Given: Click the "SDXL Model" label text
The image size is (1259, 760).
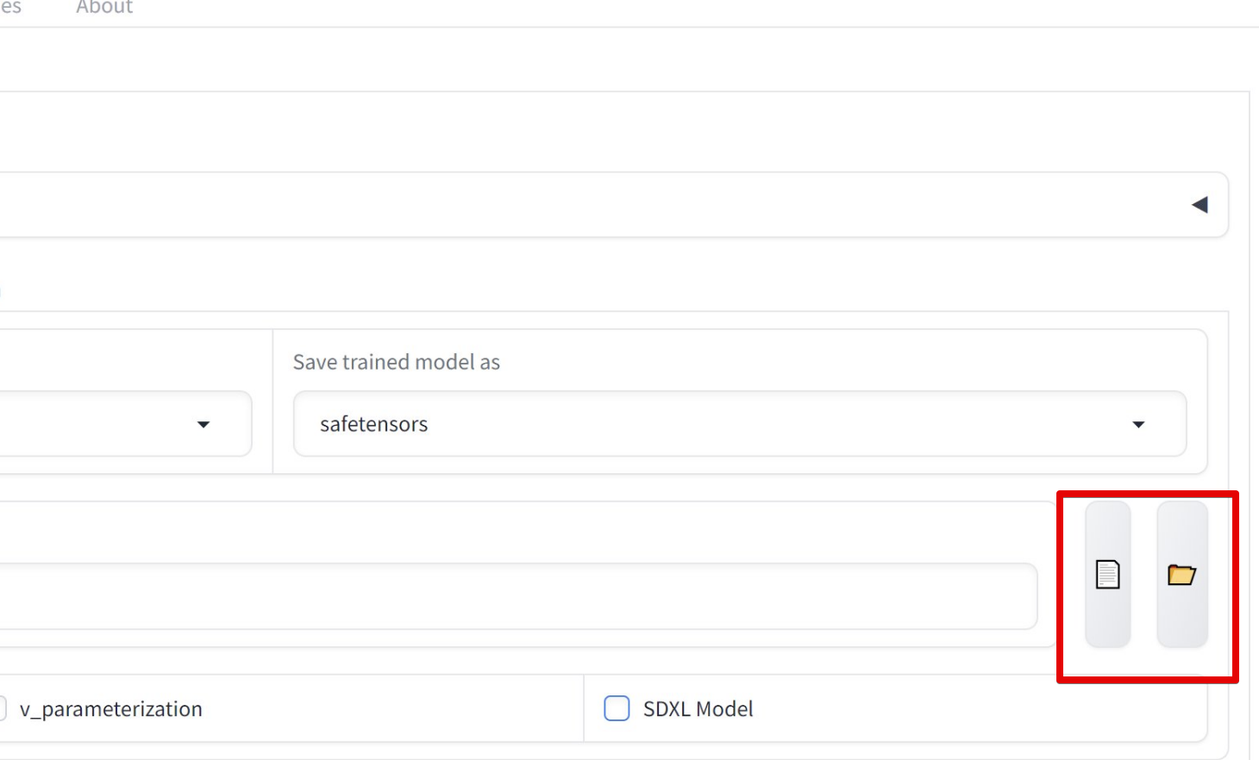Looking at the screenshot, I should tap(698, 708).
